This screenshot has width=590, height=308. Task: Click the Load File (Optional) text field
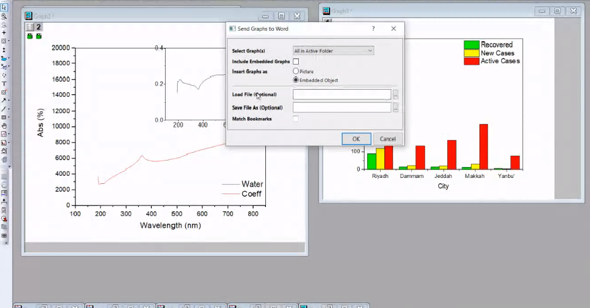pyautogui.click(x=342, y=95)
